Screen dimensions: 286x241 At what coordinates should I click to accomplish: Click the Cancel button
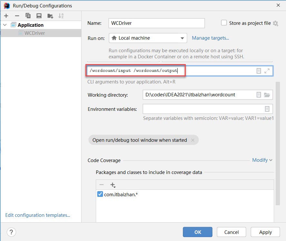pos(231,232)
